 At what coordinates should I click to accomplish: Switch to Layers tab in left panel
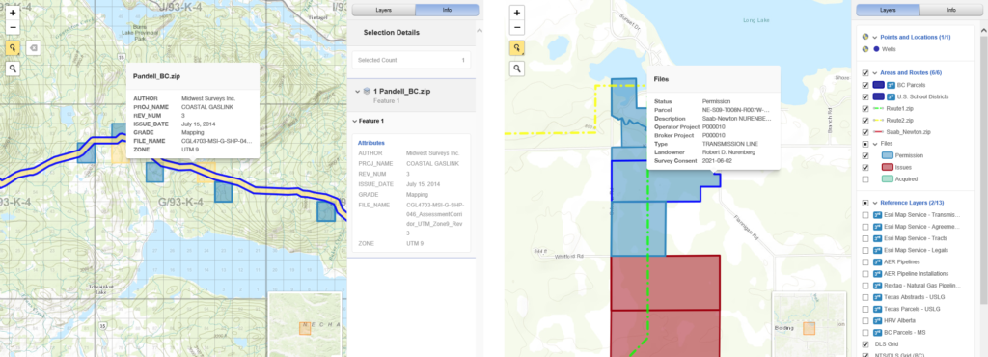pyautogui.click(x=383, y=10)
